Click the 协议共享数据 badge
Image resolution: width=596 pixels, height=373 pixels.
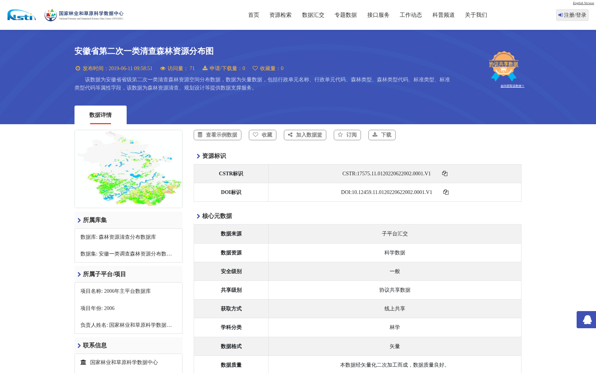(x=504, y=66)
